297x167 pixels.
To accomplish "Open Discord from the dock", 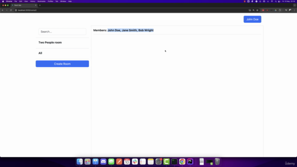I will [x=103, y=161].
